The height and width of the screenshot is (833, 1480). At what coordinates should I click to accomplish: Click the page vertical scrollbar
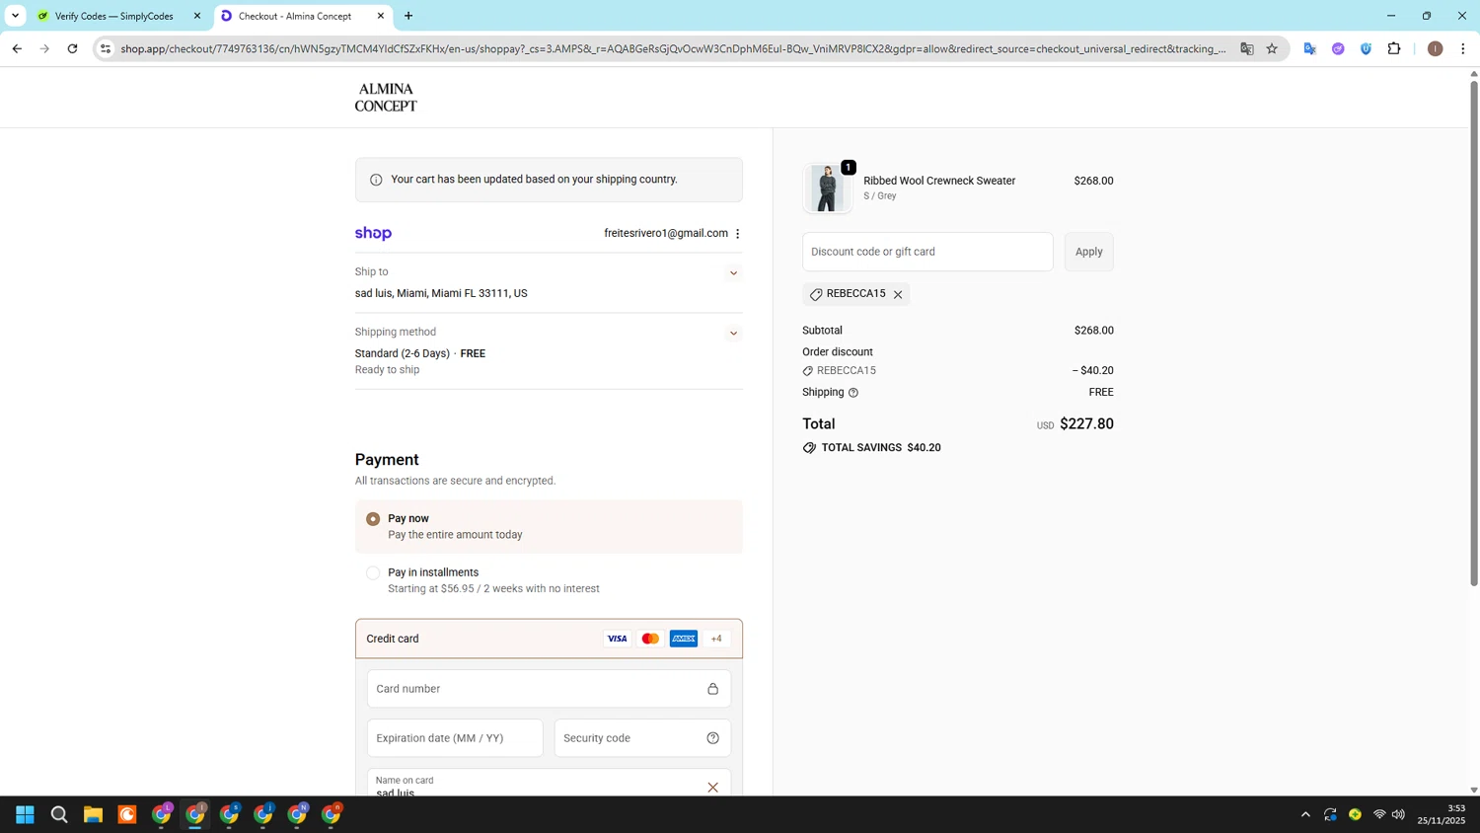click(x=1474, y=333)
